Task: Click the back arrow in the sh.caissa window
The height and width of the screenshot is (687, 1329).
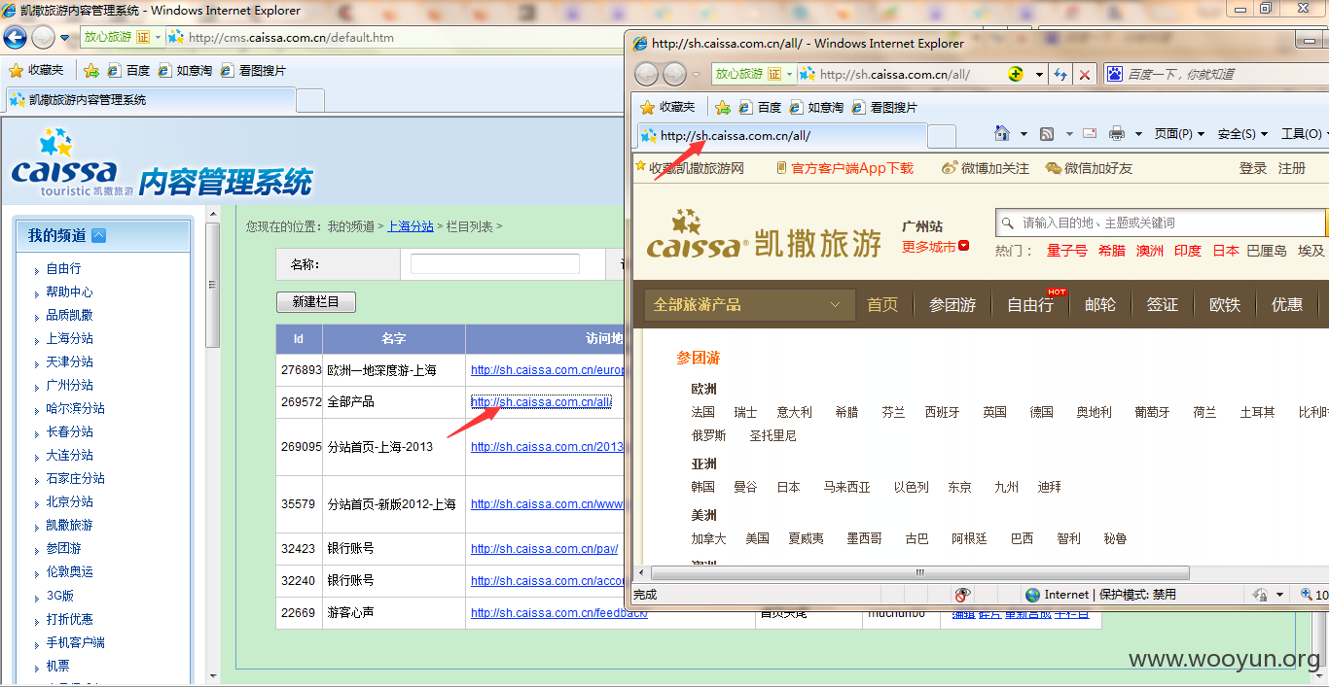Action: [646, 74]
